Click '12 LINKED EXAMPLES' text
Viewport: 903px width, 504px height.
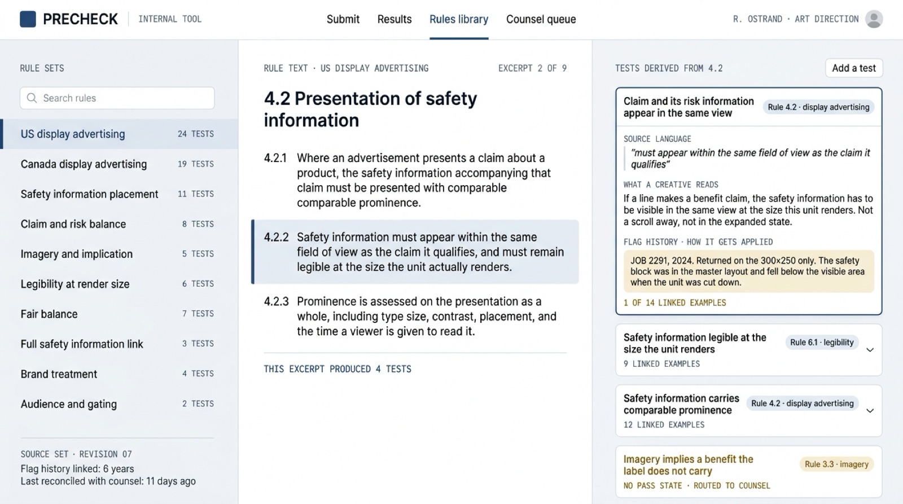(664, 424)
